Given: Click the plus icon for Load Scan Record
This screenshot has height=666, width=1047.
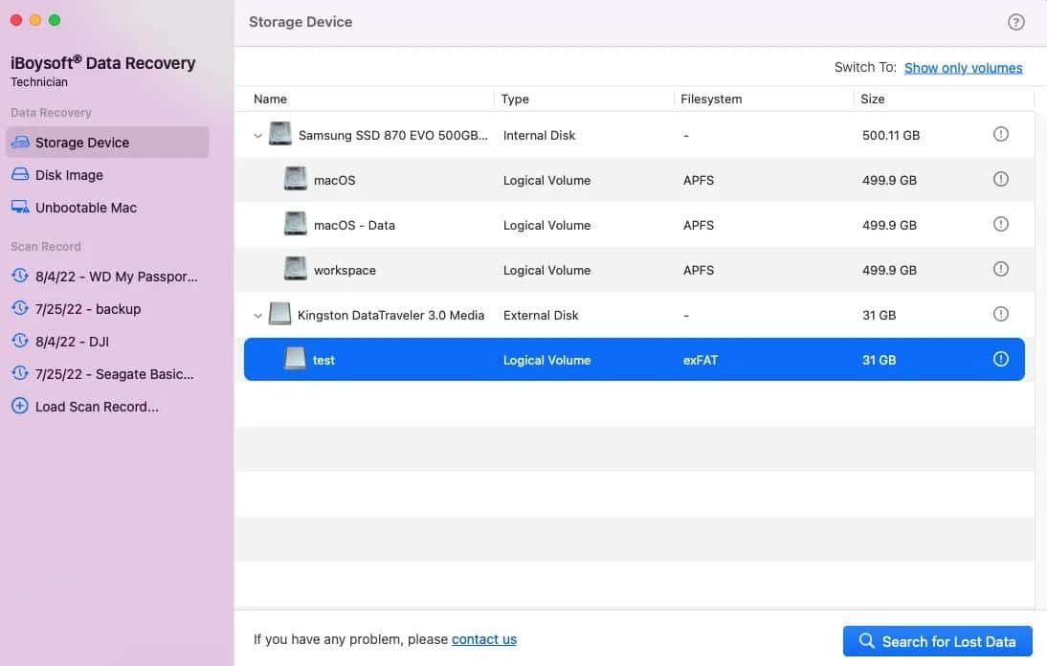Looking at the screenshot, I should pos(20,406).
